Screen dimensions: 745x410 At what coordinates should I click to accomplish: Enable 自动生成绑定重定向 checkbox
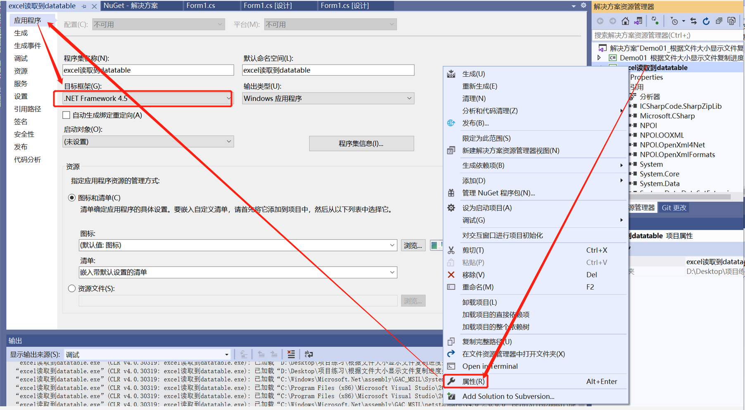point(66,115)
